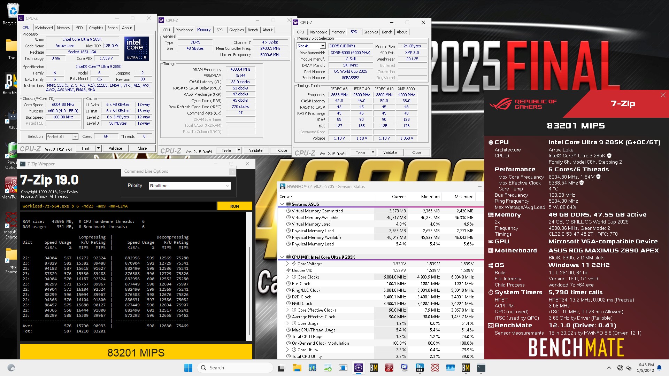Open the notification bell in the tray
The height and width of the screenshot is (376, 669).
pyautogui.click(x=659, y=368)
